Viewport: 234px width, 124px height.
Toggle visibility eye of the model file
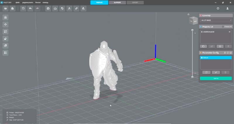click(x=230, y=32)
